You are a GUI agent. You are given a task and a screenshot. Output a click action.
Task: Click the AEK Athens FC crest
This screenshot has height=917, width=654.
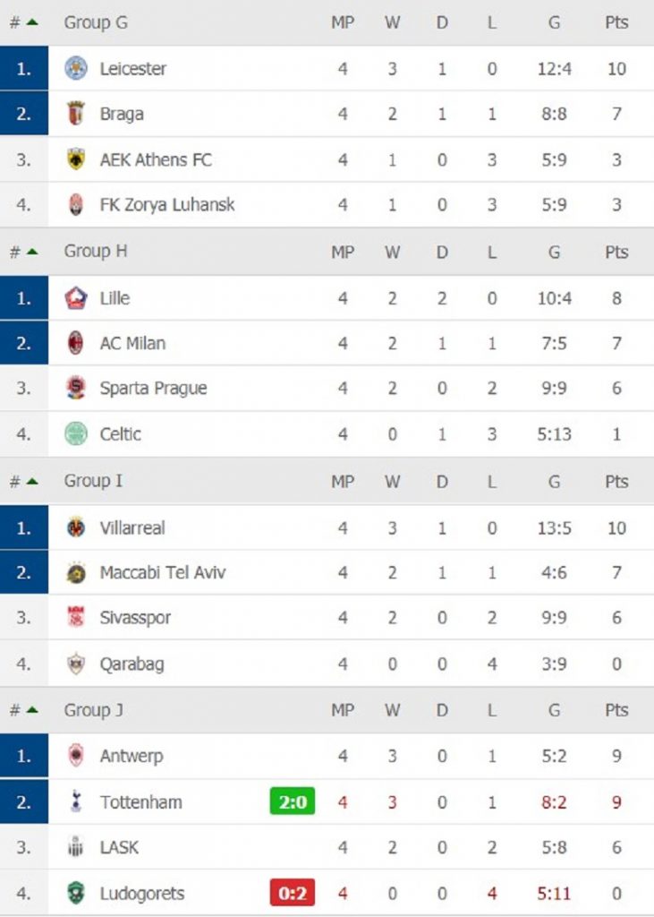click(76, 159)
